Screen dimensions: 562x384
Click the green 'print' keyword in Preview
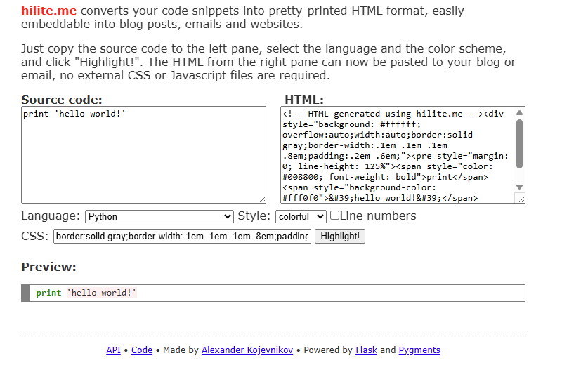(48, 293)
